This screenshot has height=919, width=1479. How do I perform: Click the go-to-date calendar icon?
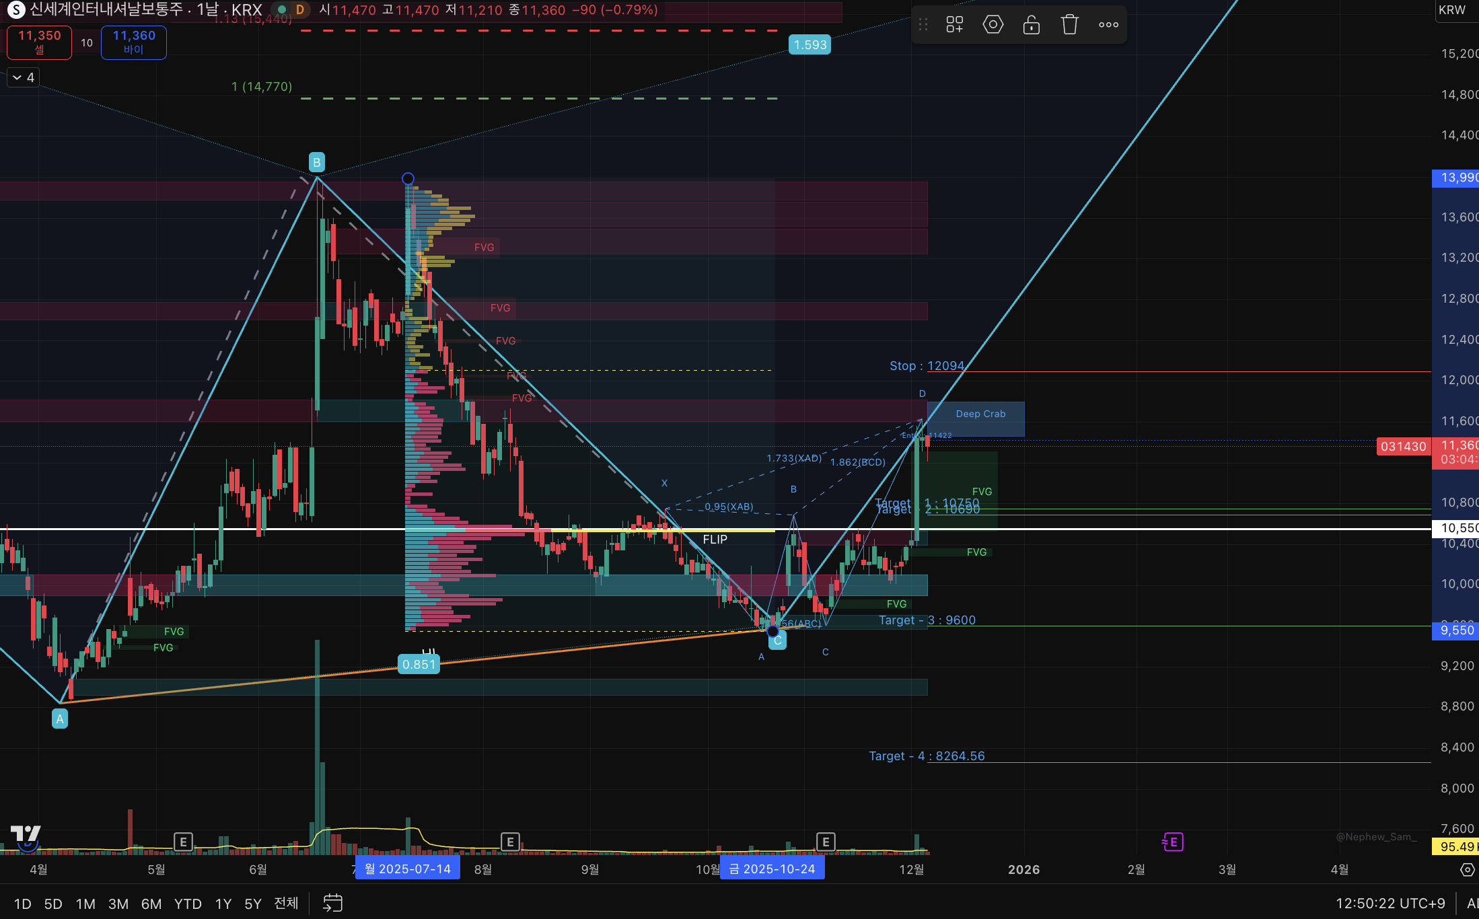coord(332,903)
